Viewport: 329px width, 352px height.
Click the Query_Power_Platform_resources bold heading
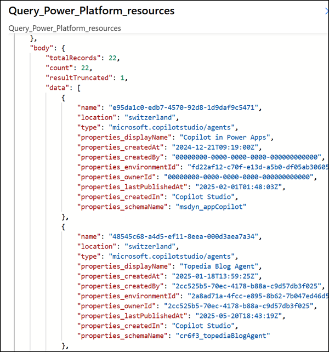click(92, 11)
